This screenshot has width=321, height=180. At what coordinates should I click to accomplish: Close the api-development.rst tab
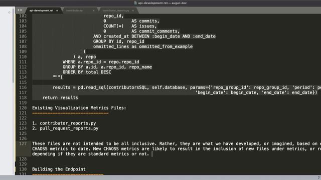pos(57,10)
